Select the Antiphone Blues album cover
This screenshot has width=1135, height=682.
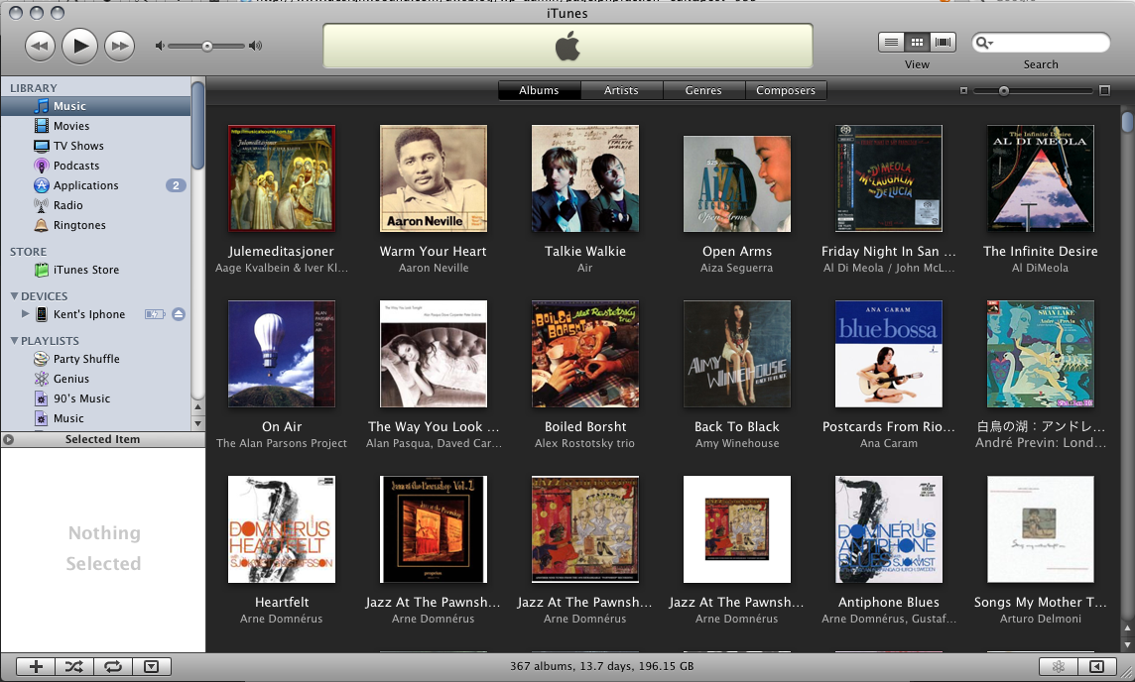click(x=889, y=529)
